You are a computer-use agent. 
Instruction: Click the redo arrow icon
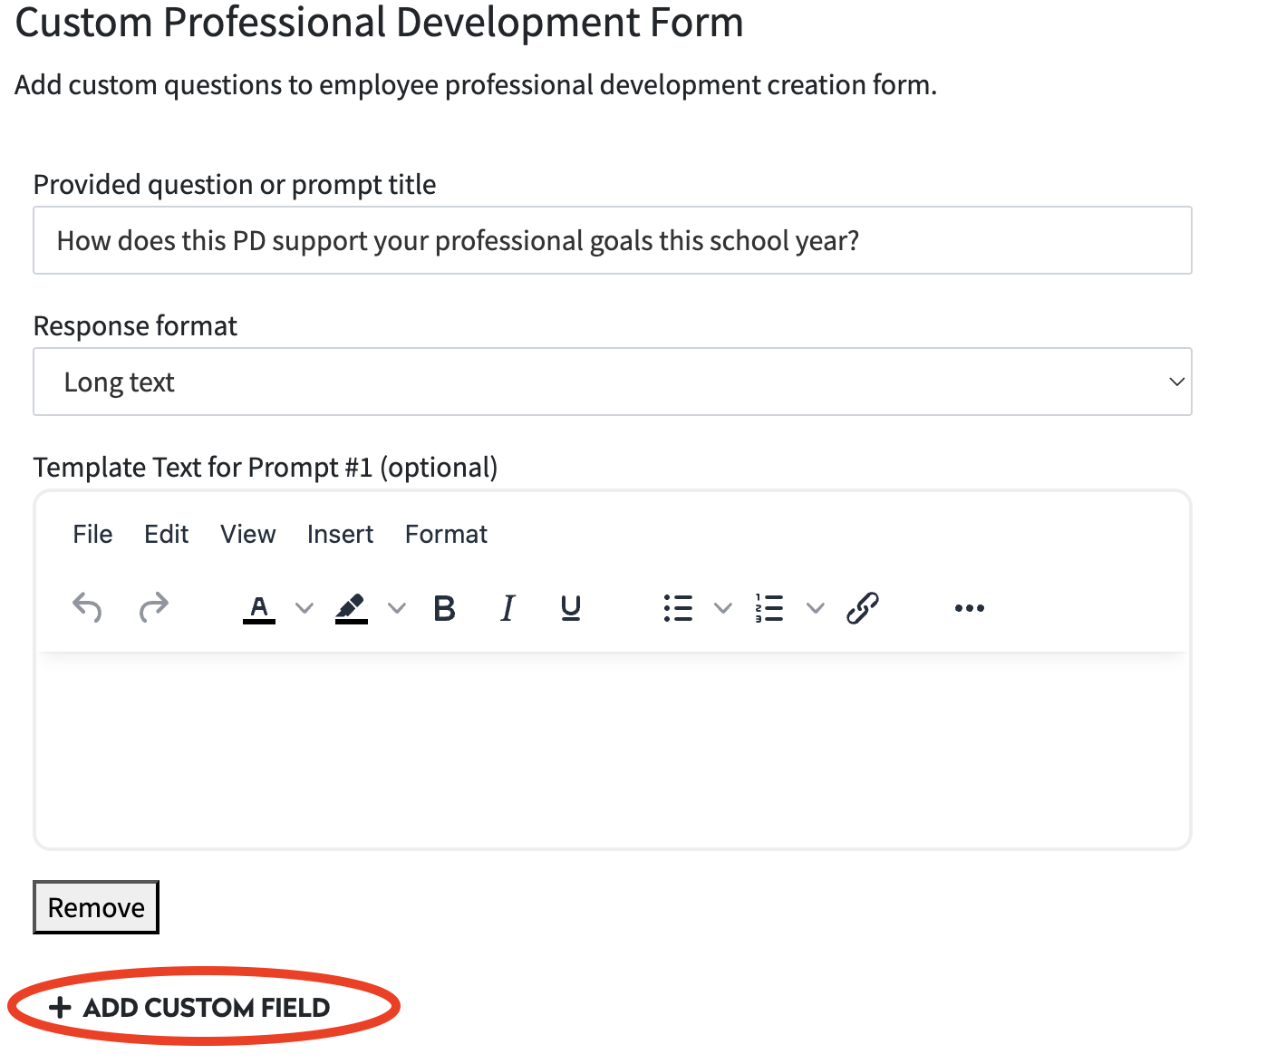pyautogui.click(x=154, y=607)
